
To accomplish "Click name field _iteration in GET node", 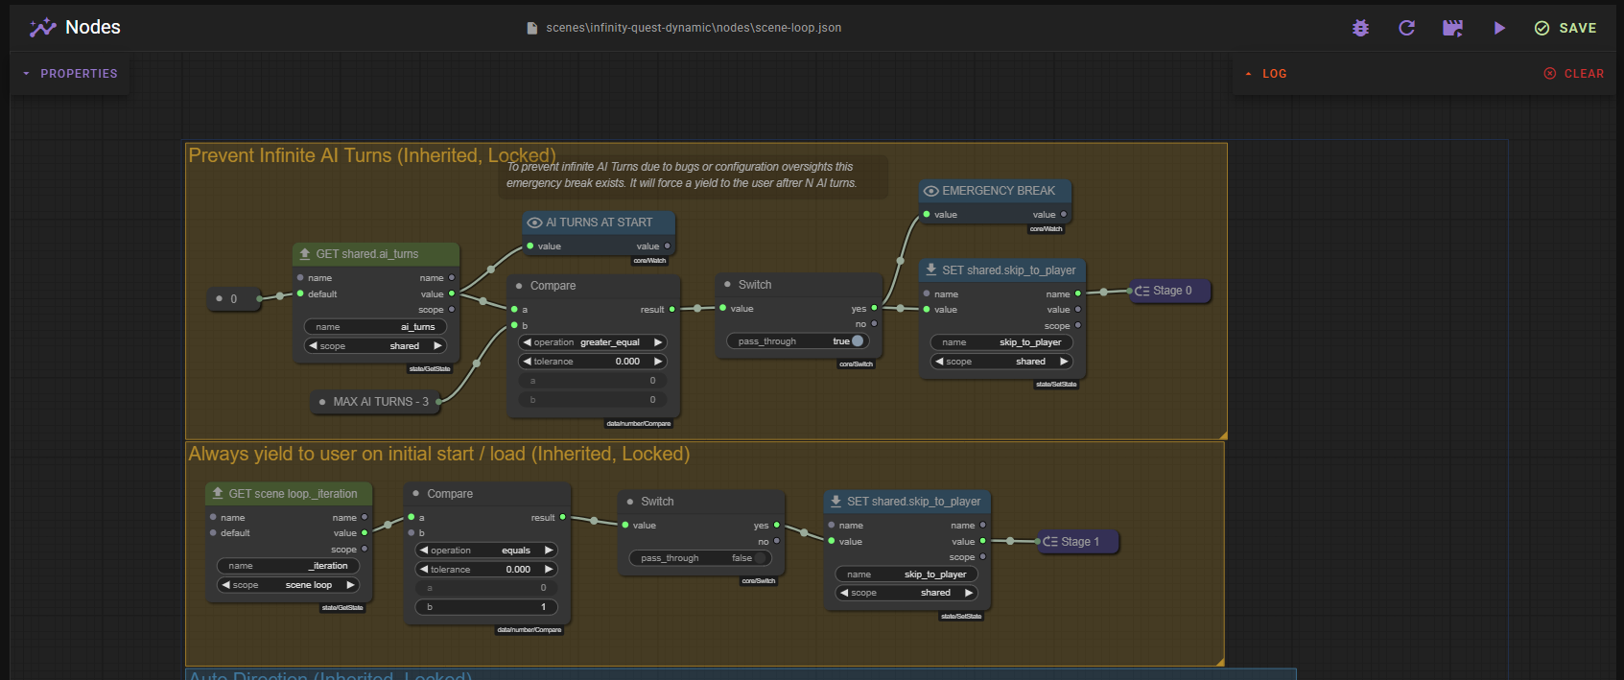I will pyautogui.click(x=289, y=566).
